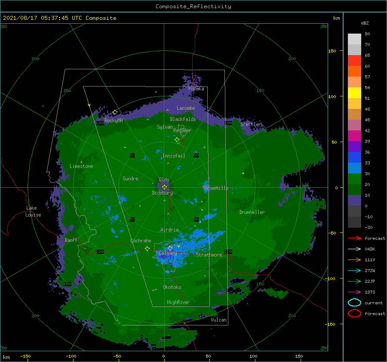This screenshot has width=387, height=362.
Task: Select the Cochrane label
Action: tap(141, 241)
